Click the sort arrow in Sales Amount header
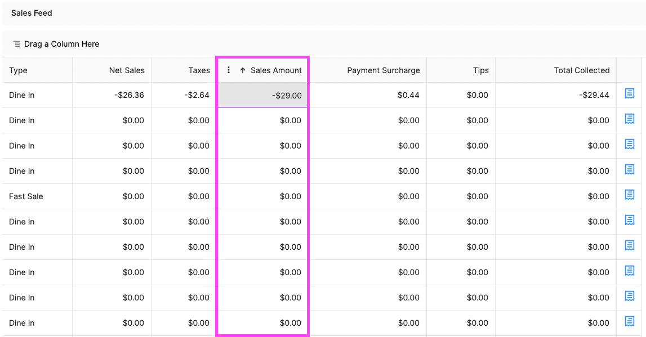The image size is (646, 337). (243, 70)
